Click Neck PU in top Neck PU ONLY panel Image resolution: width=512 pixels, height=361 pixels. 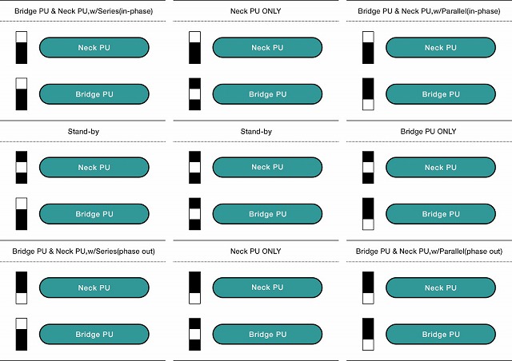(x=267, y=48)
